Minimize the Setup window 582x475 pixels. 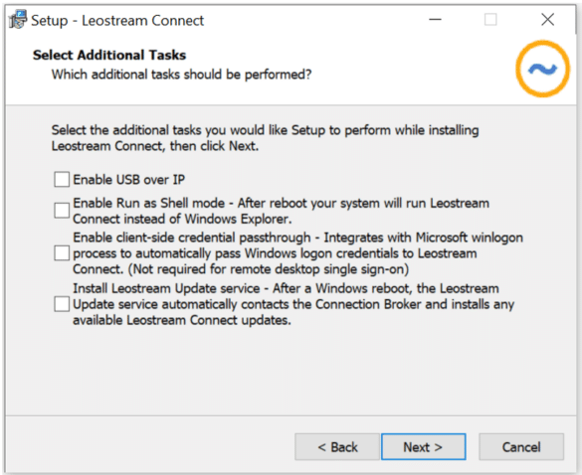[x=435, y=19]
